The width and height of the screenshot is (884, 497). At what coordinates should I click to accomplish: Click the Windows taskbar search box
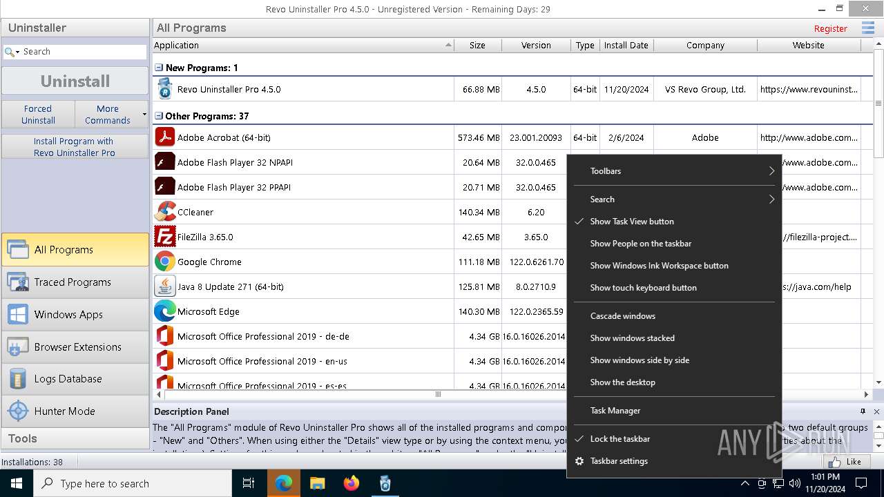(x=133, y=483)
